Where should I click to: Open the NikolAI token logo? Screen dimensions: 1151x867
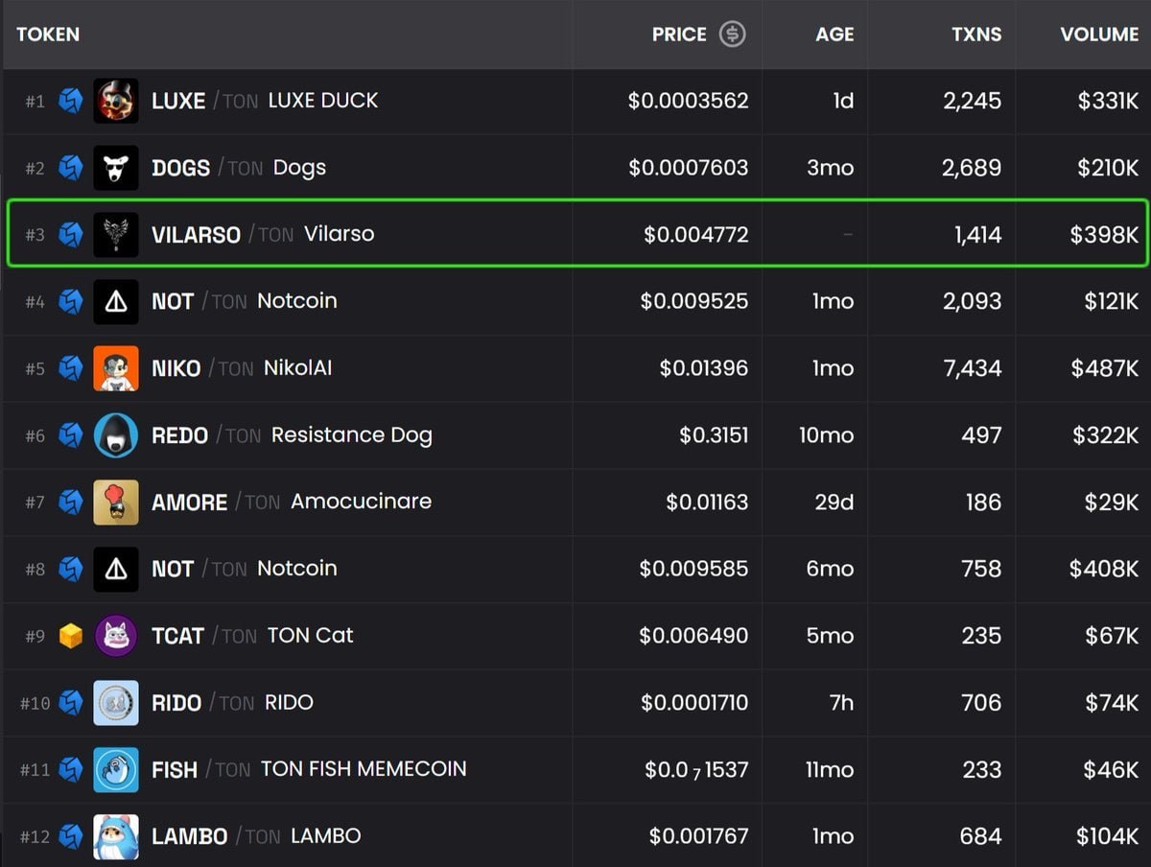tap(116, 368)
